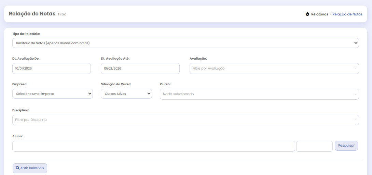Click the small Aluno code field beside Pesquisar
Viewport: 372px width, 175px height.
pyautogui.click(x=314, y=146)
